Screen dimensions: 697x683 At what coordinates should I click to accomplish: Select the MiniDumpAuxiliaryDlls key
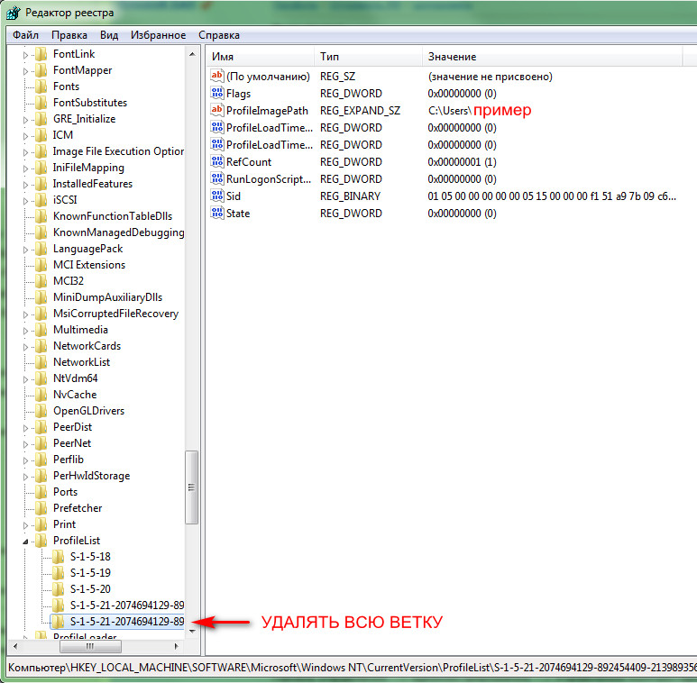(107, 297)
